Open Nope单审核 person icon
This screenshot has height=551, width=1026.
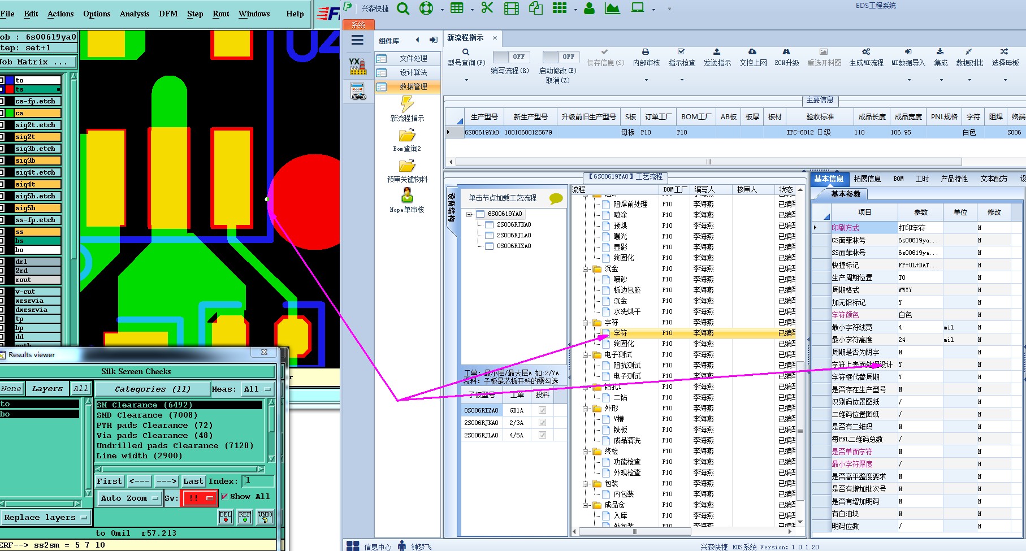tap(407, 196)
